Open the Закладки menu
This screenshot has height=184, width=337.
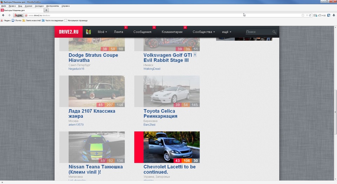click(x=39, y=6)
